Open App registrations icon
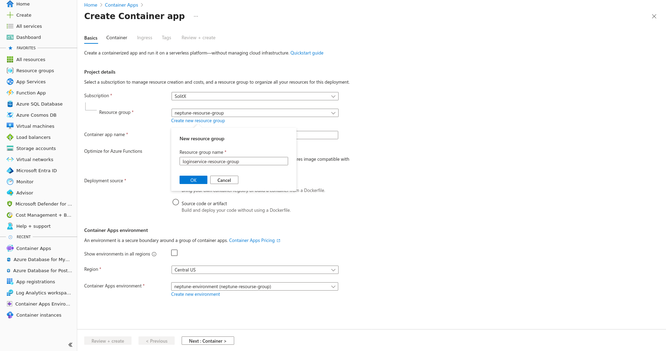This screenshot has width=666, height=351. point(10,282)
